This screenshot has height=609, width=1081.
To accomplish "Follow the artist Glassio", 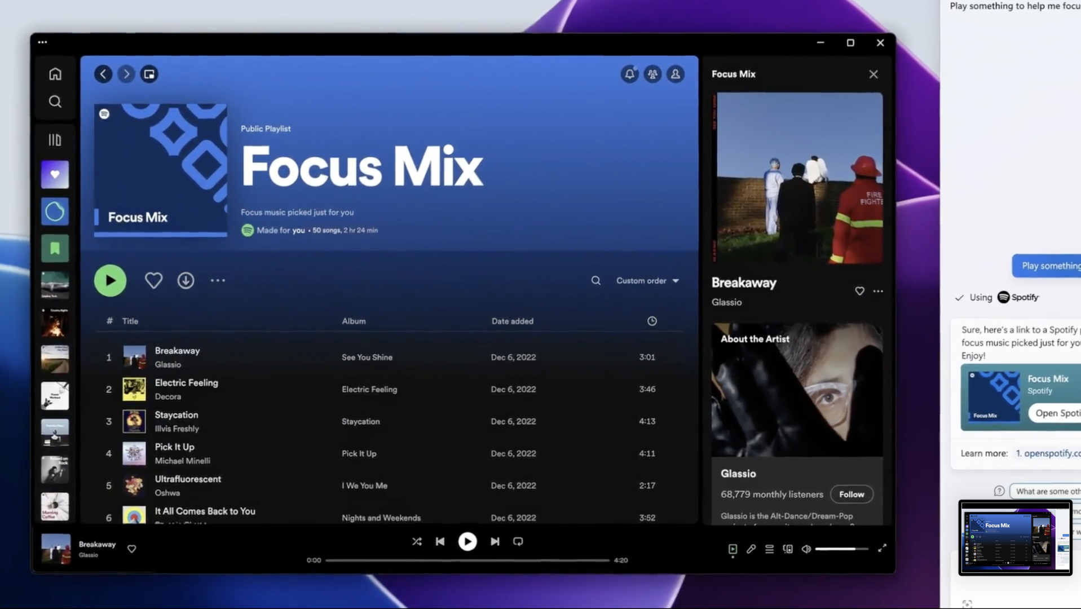I will [x=851, y=494].
